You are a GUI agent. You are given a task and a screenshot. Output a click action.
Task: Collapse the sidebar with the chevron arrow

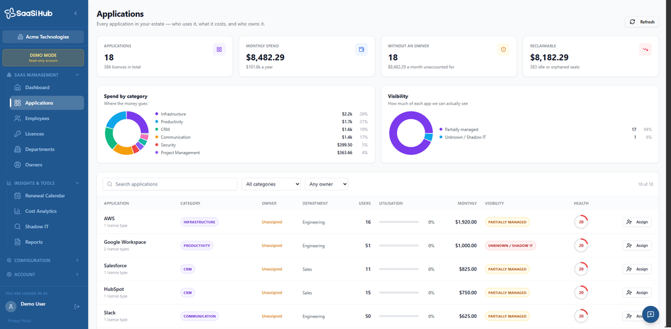click(76, 13)
